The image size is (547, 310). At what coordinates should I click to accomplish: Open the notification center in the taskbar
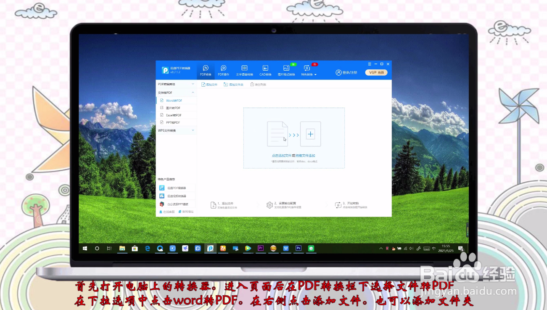(x=460, y=249)
